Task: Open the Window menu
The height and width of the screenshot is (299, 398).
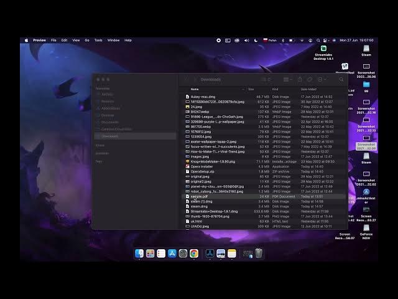Action: coord(113,40)
